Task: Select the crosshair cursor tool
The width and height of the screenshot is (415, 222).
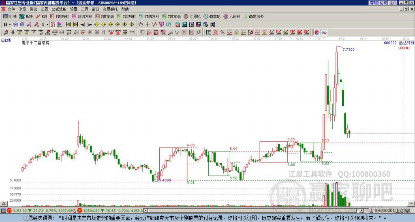Action: tap(148, 25)
